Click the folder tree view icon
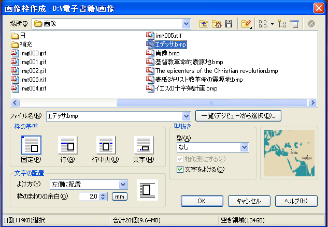This screenshot has height=227, width=328. [x=283, y=23]
